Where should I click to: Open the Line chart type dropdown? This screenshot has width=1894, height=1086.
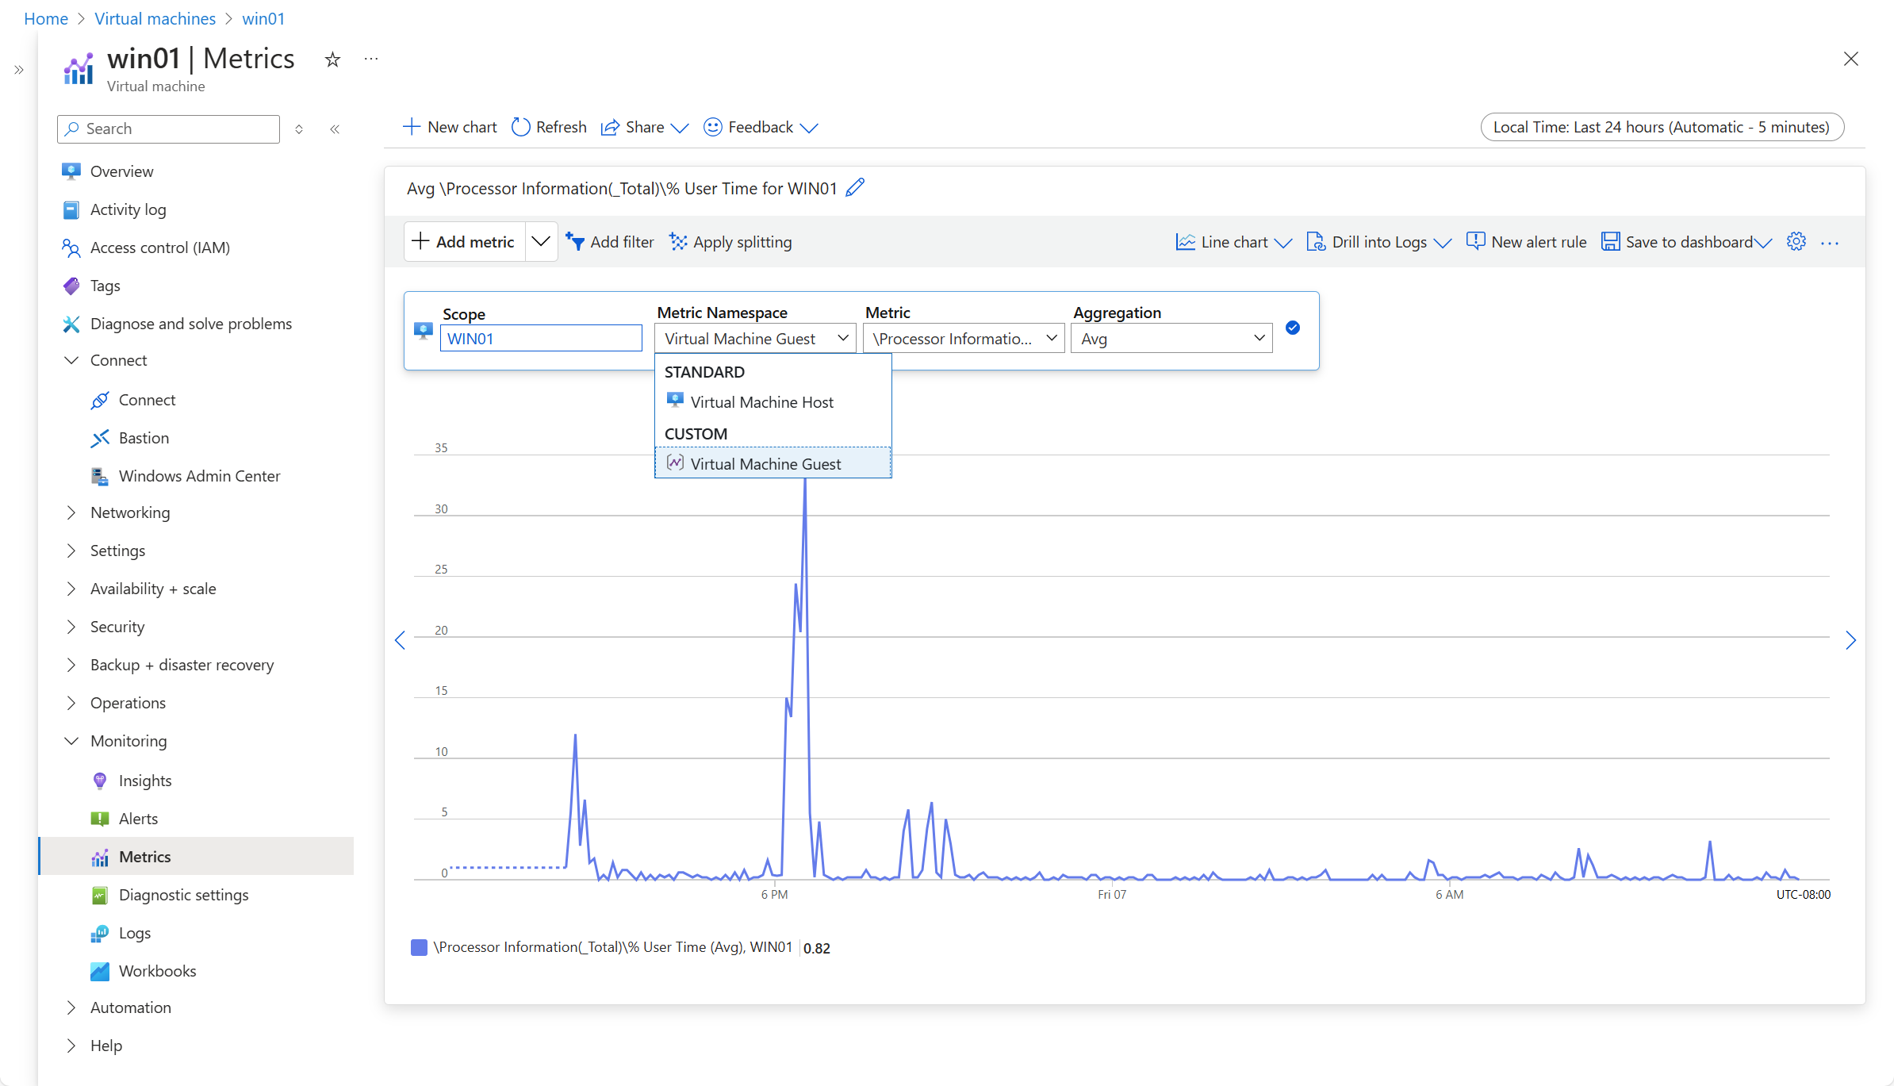pyautogui.click(x=1234, y=242)
